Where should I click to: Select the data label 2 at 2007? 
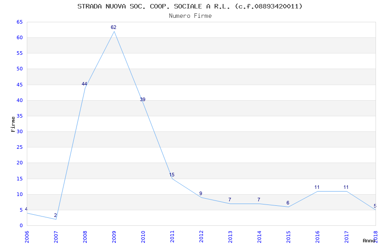pyautogui.click(x=55, y=215)
